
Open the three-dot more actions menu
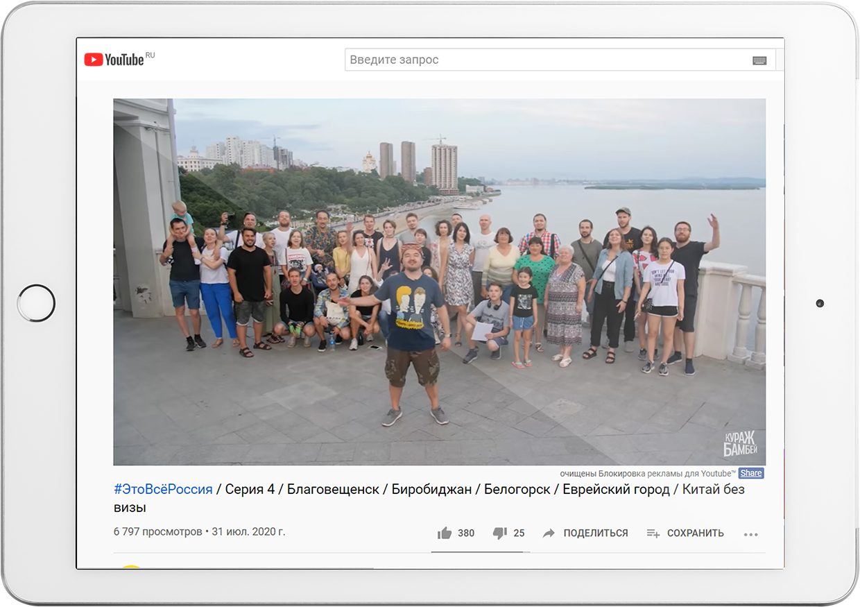750,533
